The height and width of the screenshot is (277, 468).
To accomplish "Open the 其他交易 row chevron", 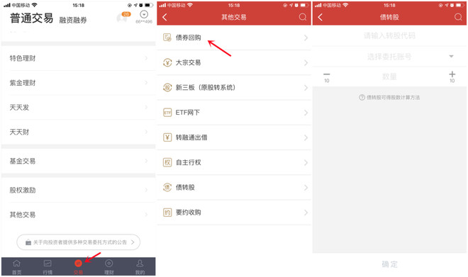I will pos(146,215).
